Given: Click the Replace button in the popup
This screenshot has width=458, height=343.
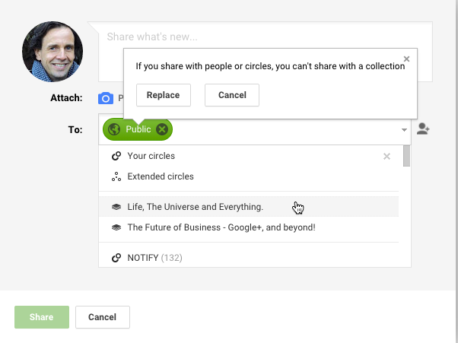Looking at the screenshot, I should pos(164,95).
